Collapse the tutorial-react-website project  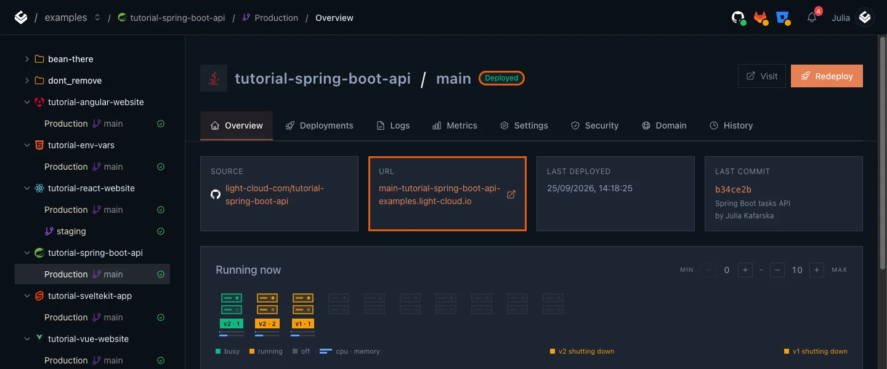click(26, 188)
